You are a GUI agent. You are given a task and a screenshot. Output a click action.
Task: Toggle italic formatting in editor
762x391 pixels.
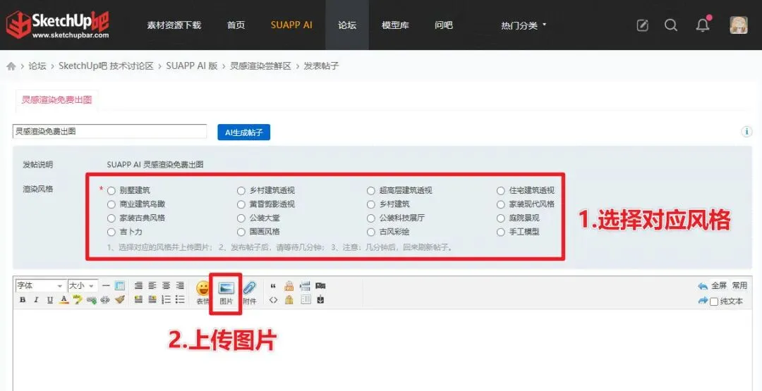[x=36, y=300]
